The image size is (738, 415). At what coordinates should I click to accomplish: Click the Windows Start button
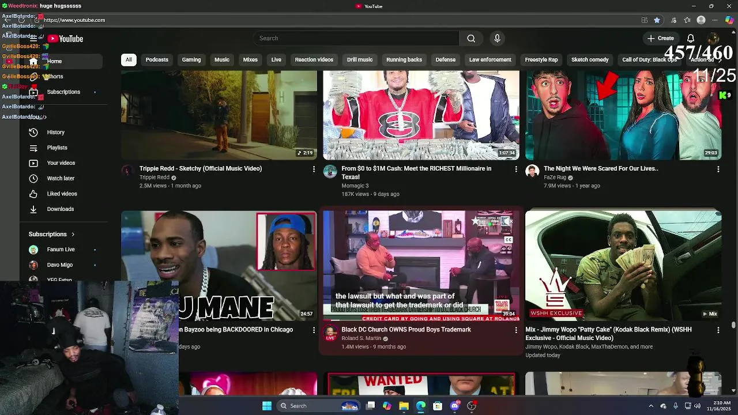[x=267, y=406]
